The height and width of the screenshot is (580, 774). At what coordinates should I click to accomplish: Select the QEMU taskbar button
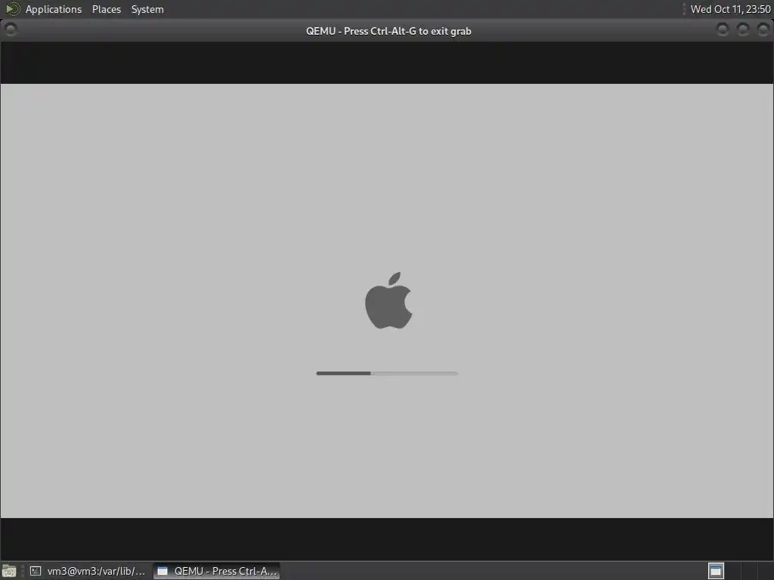tap(217, 571)
